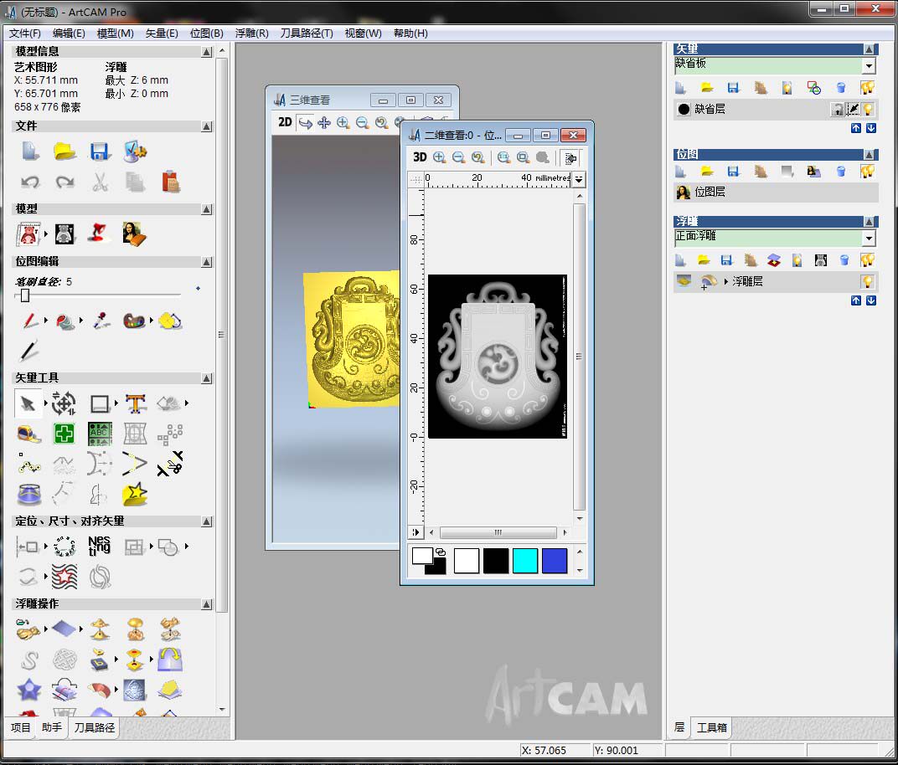Click the yellow star folder vector library icon
The height and width of the screenshot is (765, 898).
click(x=135, y=495)
